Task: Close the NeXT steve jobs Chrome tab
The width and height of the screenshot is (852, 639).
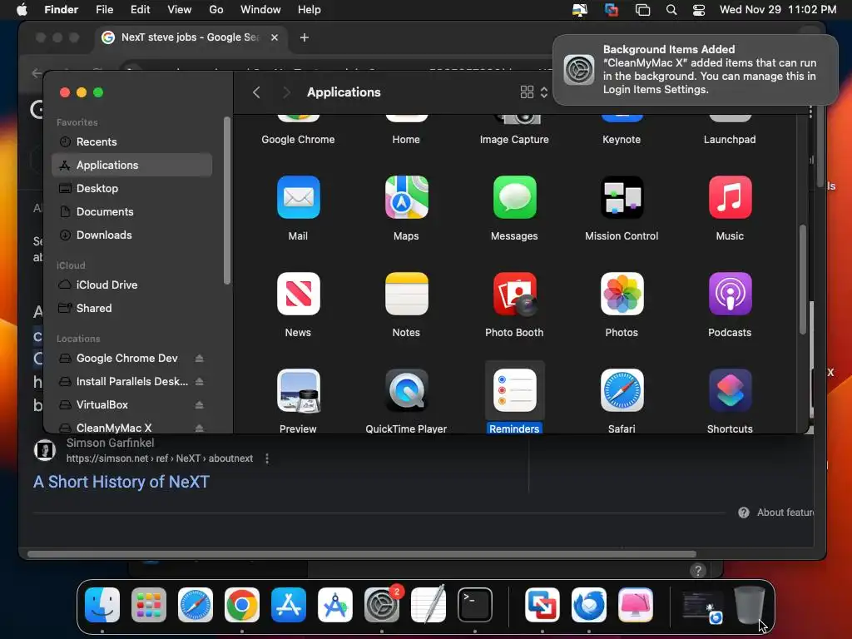Action: pos(275,37)
